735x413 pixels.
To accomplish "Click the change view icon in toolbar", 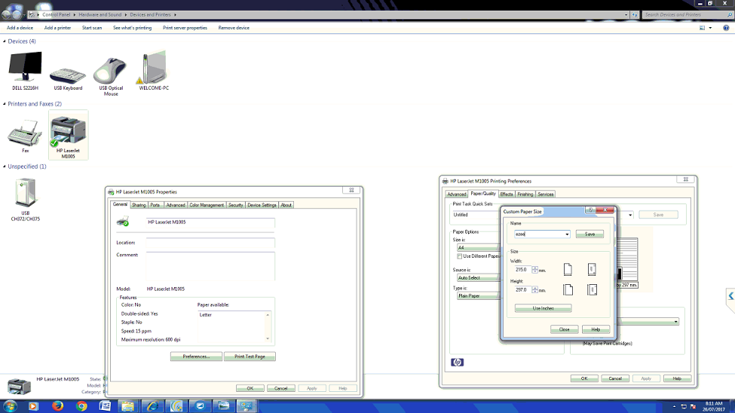I will point(702,28).
